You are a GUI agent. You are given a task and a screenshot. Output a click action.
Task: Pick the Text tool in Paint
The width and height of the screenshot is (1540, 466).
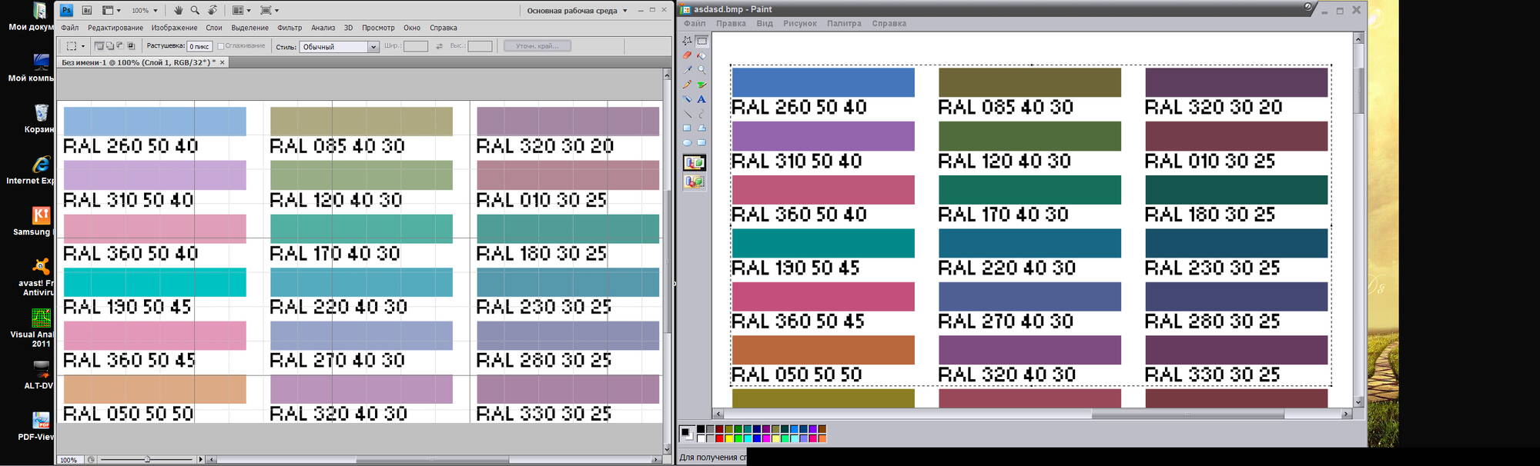(x=701, y=99)
